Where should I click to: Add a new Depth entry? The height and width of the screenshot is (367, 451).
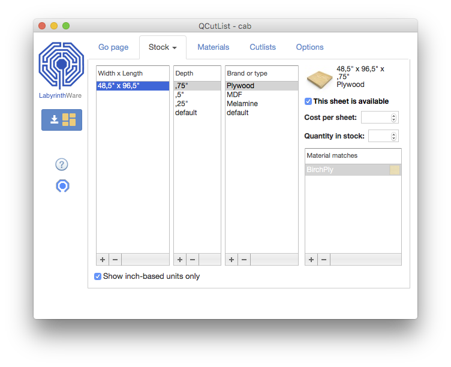[x=180, y=260]
